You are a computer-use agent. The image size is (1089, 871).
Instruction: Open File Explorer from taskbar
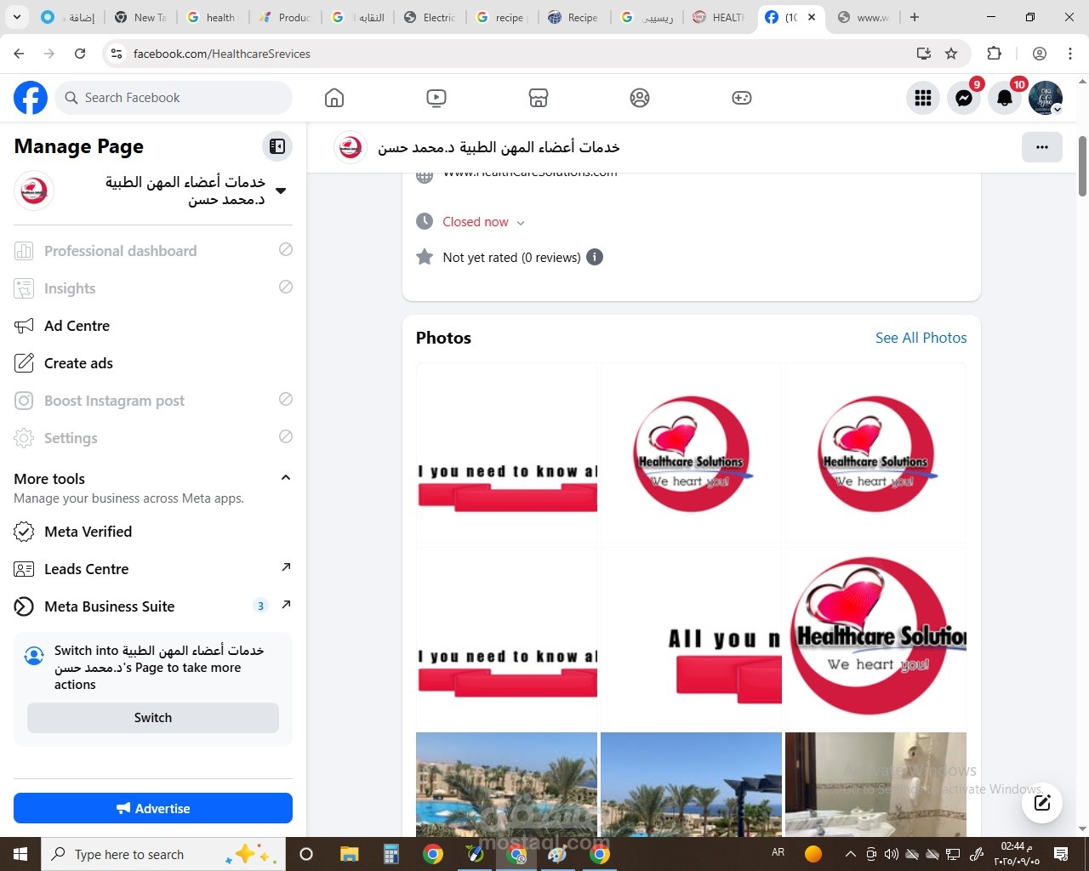[x=350, y=854]
